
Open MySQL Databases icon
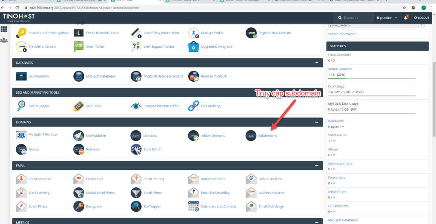click(79, 76)
